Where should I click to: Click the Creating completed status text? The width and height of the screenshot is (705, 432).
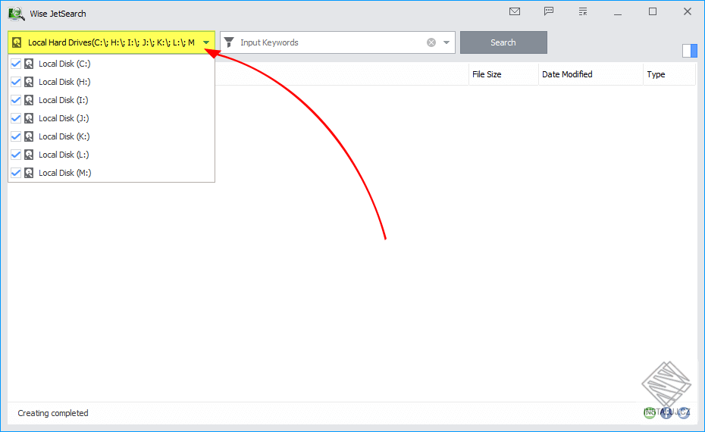(53, 413)
